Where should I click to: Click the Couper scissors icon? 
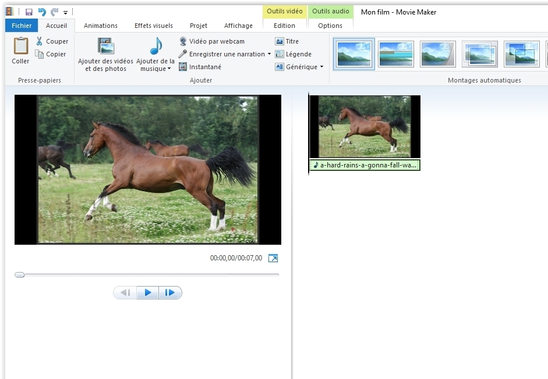coord(40,41)
